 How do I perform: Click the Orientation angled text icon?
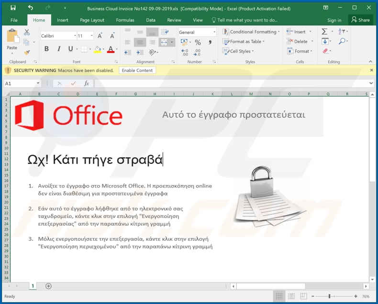pos(152,52)
